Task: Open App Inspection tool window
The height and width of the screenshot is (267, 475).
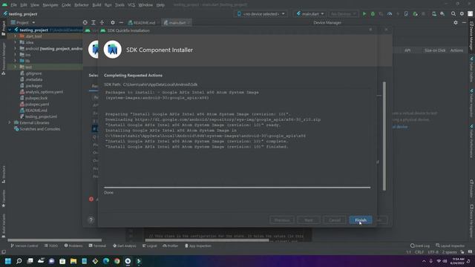Action: pyautogui.click(x=198, y=245)
